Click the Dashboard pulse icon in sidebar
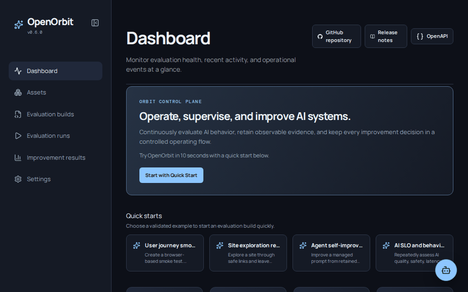The image size is (468, 292). tap(18, 71)
